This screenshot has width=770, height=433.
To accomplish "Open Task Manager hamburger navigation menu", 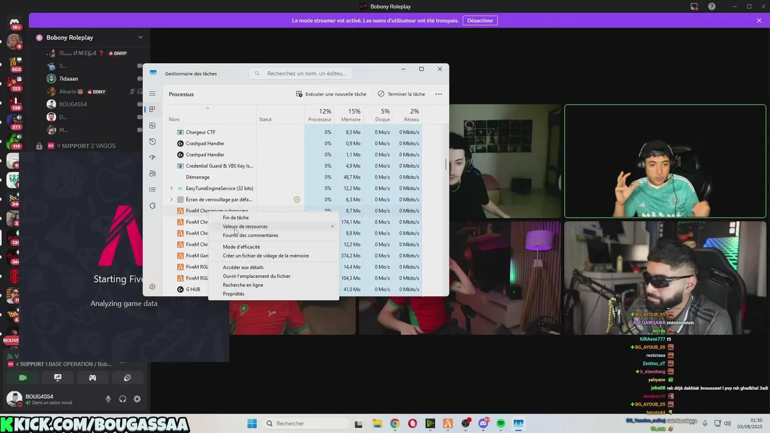I will pos(153,94).
